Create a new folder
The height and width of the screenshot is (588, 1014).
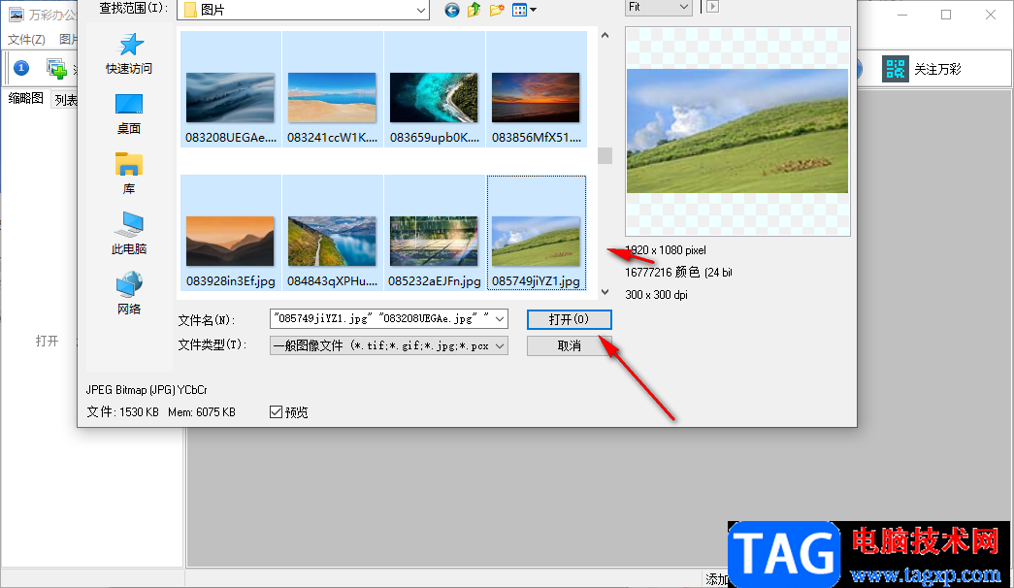pyautogui.click(x=497, y=10)
